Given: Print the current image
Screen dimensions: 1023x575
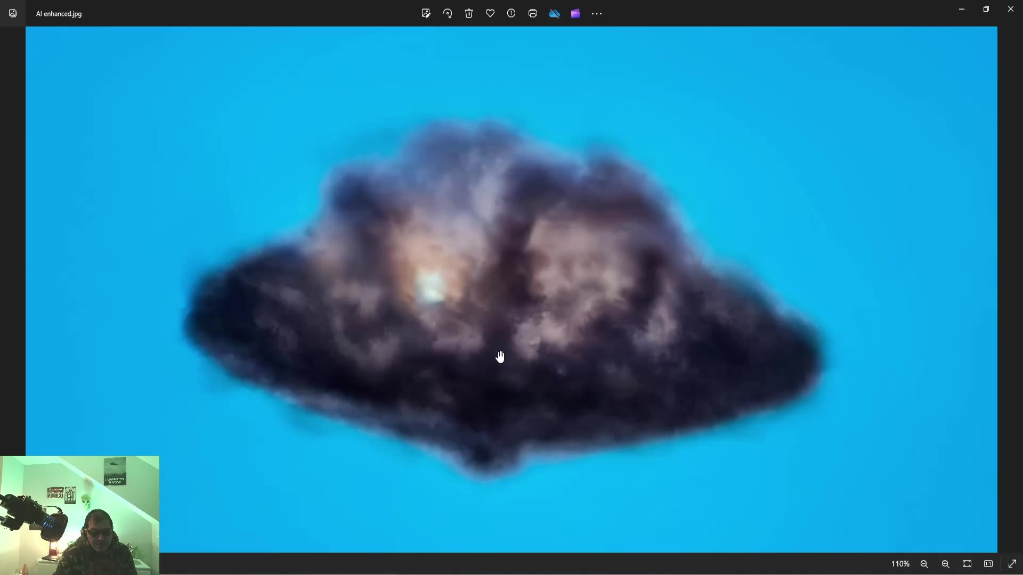Looking at the screenshot, I should click(x=533, y=13).
